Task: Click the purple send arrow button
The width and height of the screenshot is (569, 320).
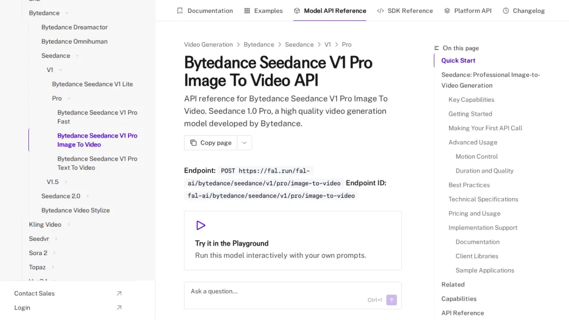Action: coord(391,300)
